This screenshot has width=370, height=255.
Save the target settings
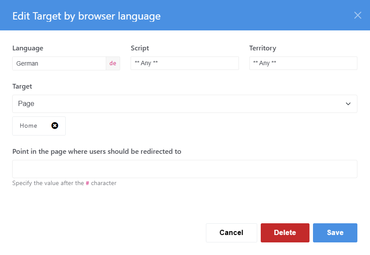coord(335,233)
